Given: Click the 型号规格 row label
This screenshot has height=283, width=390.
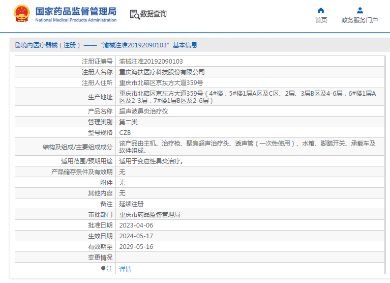Looking at the screenshot, I should coord(100,132).
